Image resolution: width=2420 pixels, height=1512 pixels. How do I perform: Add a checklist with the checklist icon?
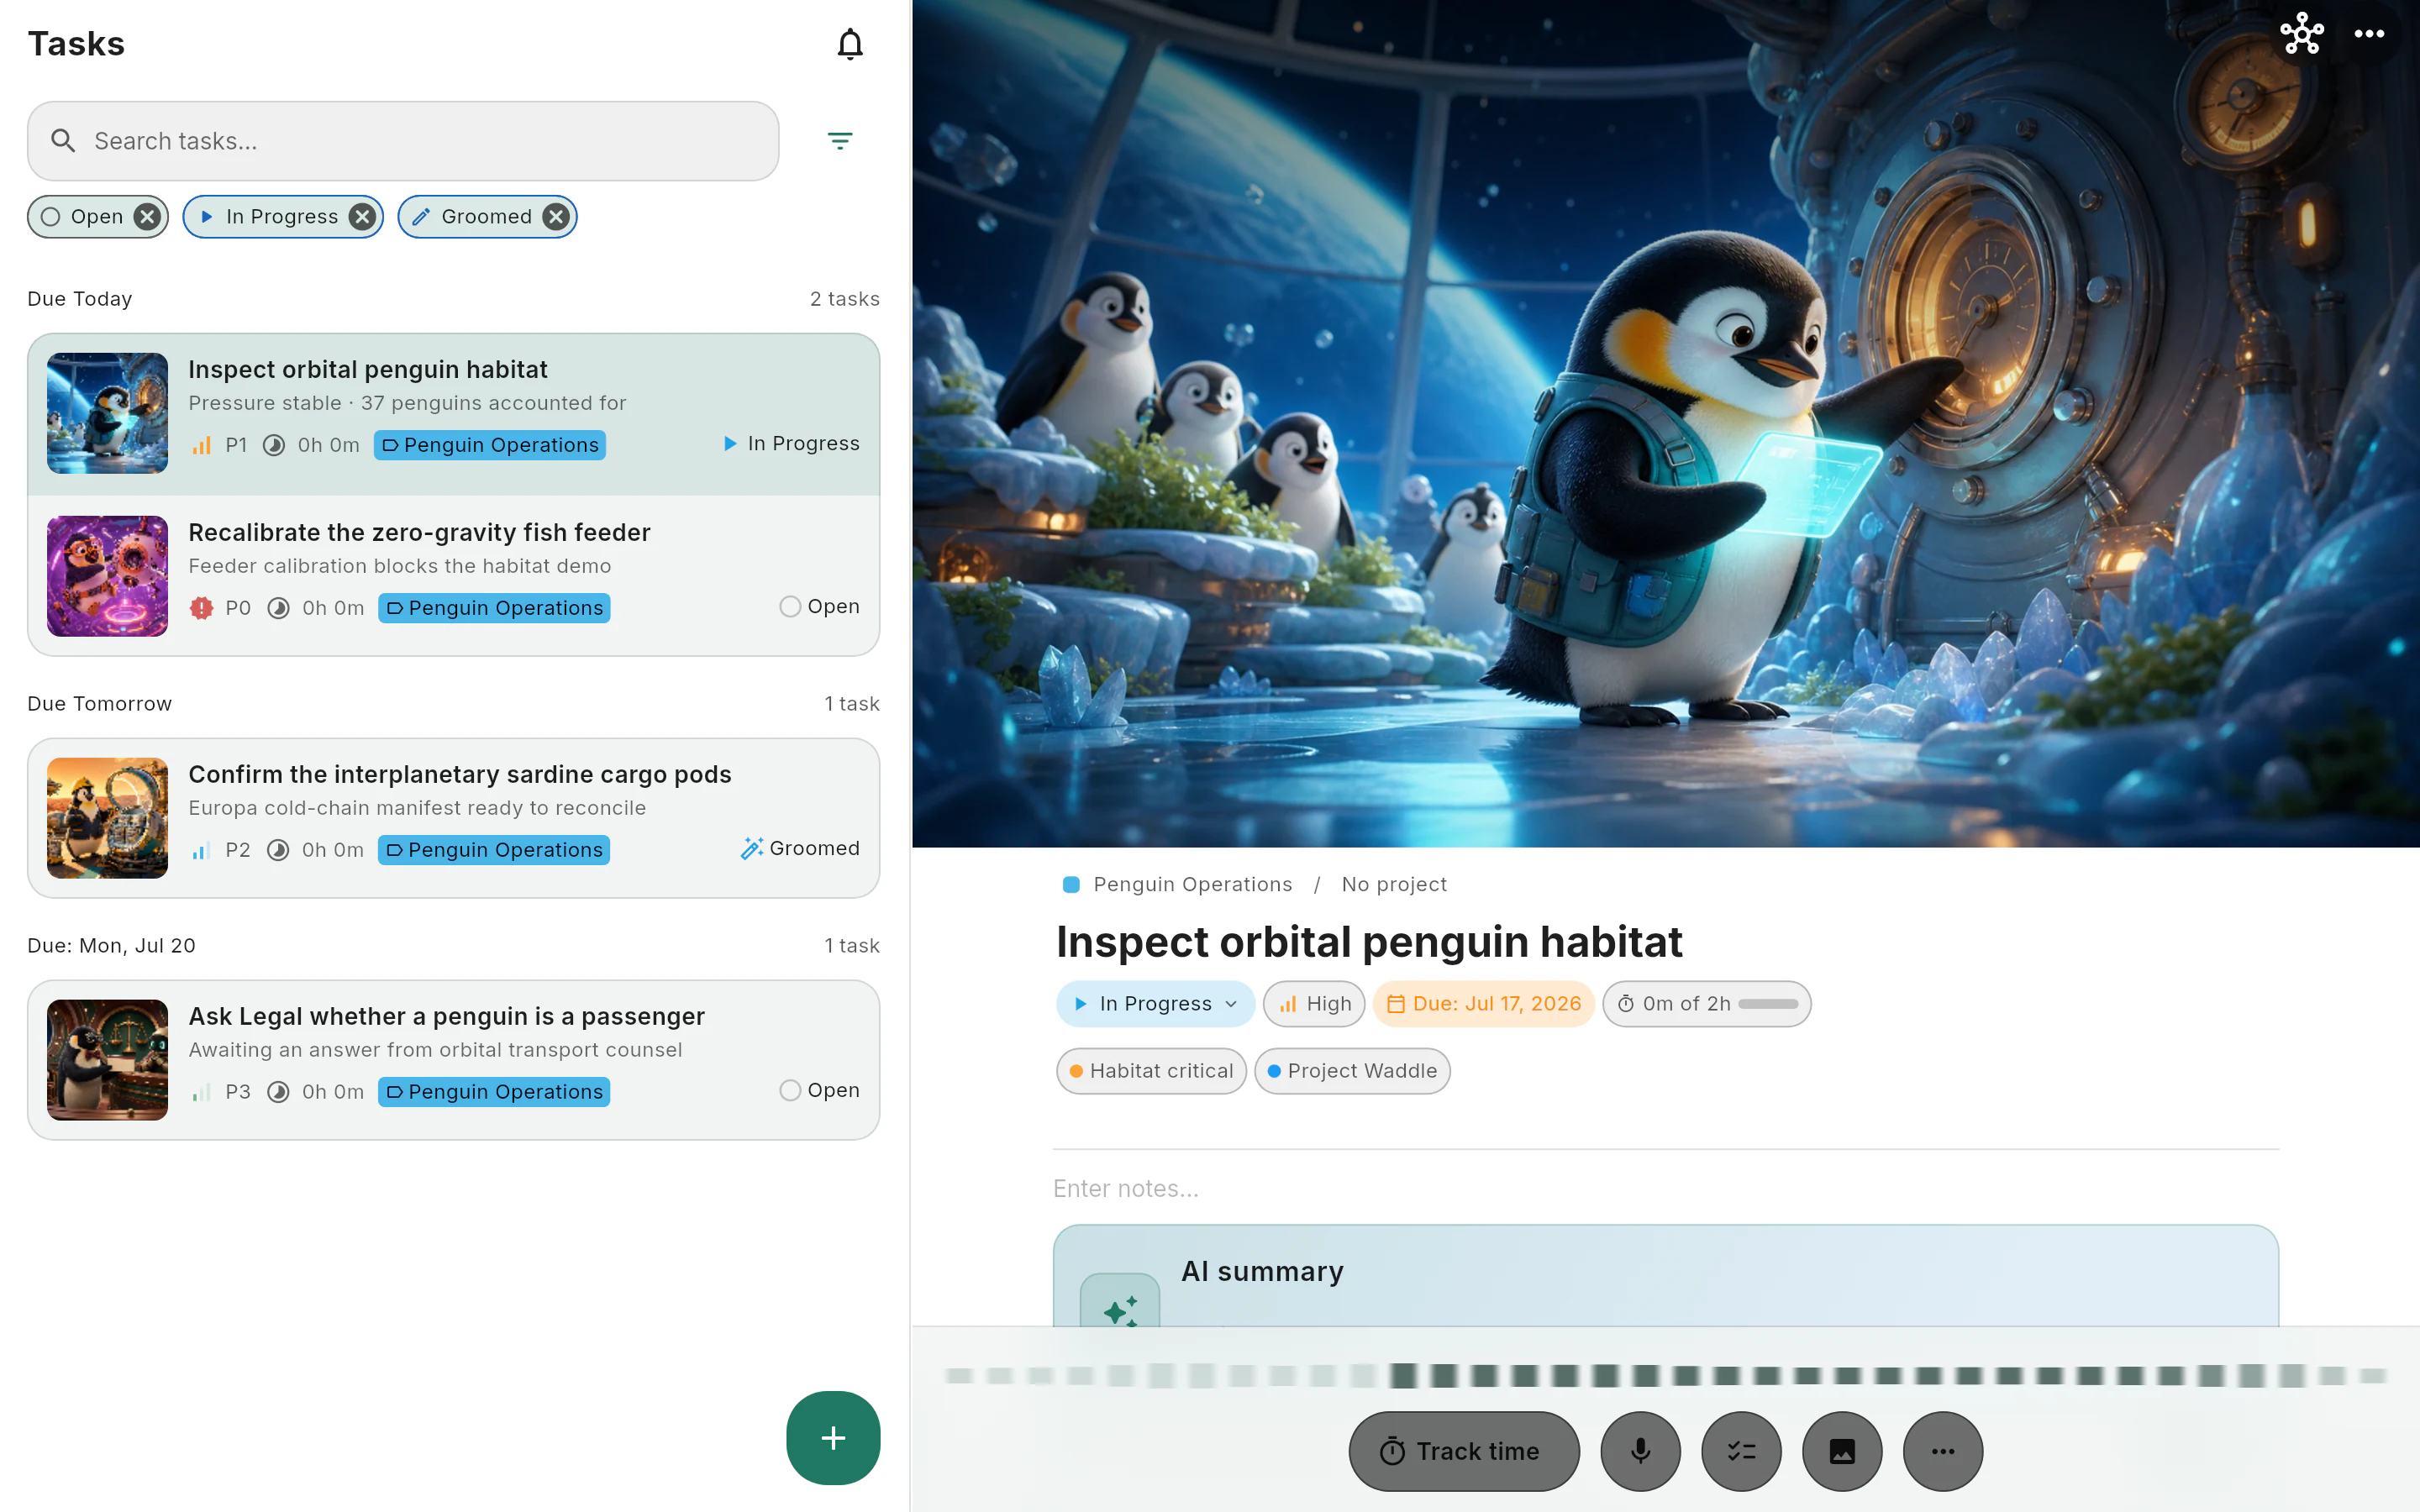(x=1741, y=1451)
